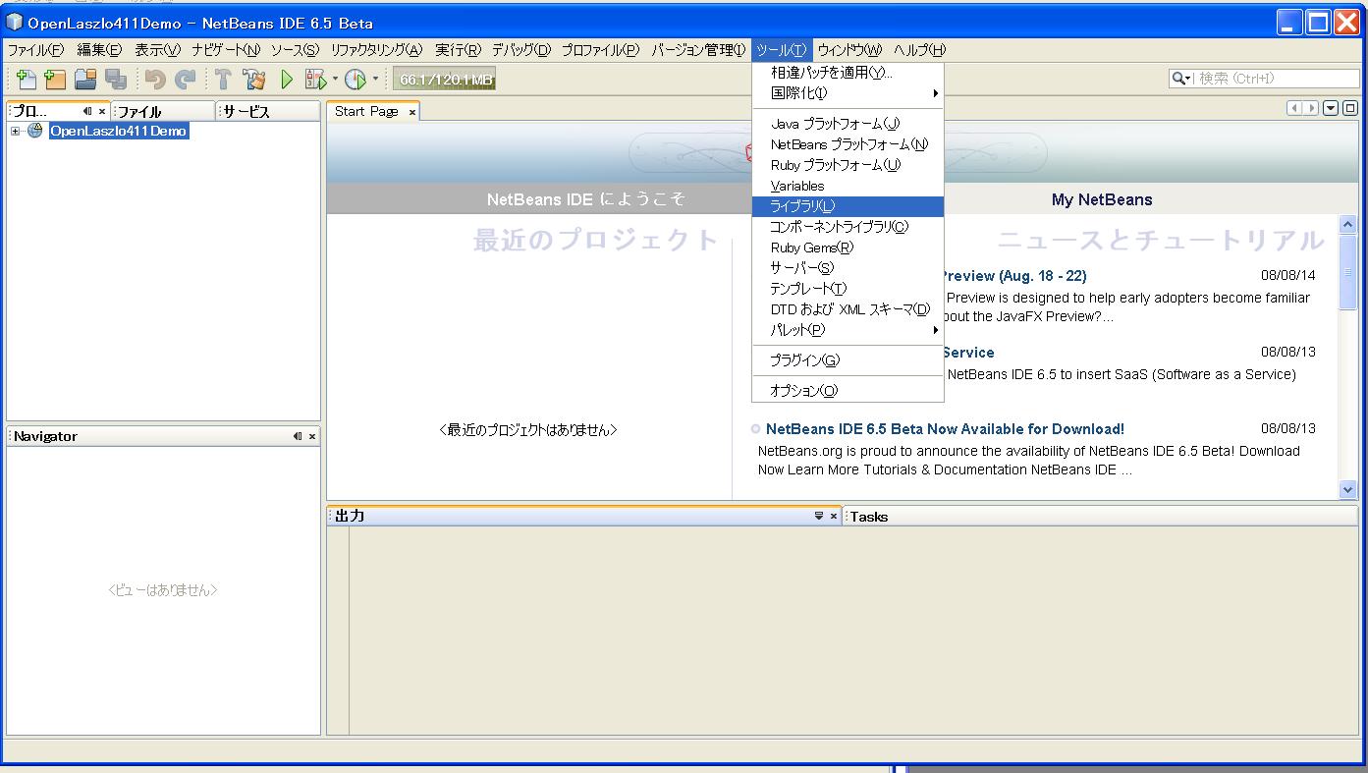1368x773 pixels.
Task: Minimize the Projects panel using its slide icon
Action: pos(86,112)
